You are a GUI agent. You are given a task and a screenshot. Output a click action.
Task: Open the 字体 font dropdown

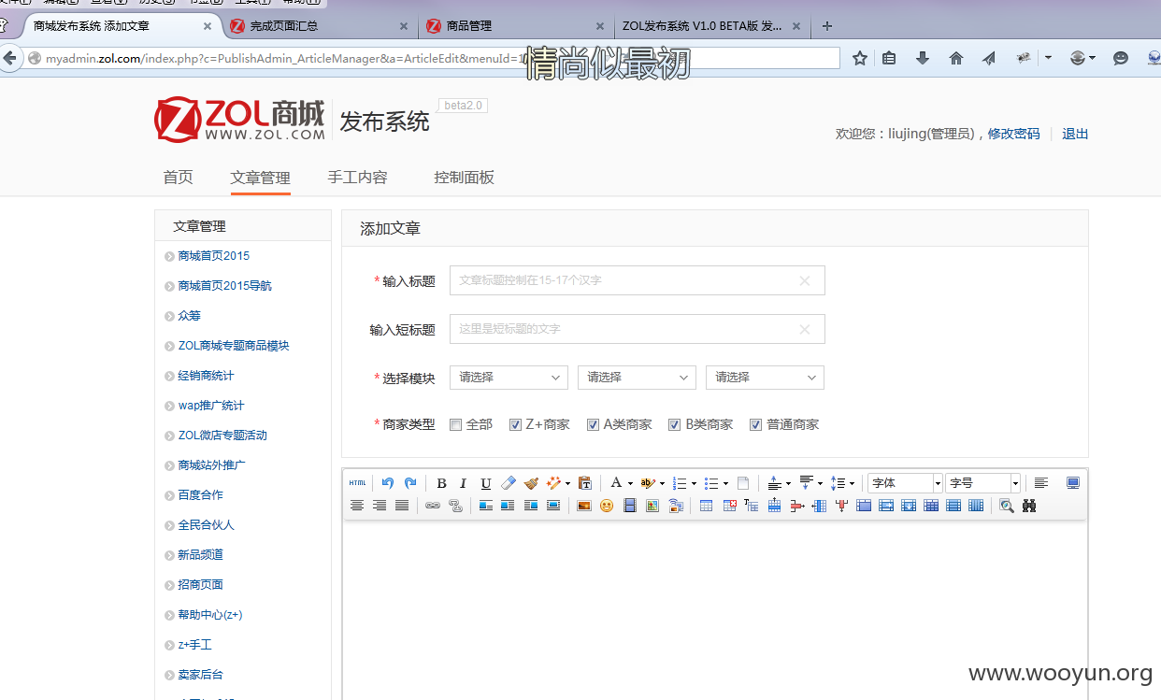point(905,483)
